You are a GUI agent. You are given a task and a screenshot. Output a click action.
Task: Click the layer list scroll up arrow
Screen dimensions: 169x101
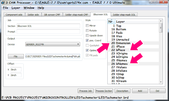point(161,21)
